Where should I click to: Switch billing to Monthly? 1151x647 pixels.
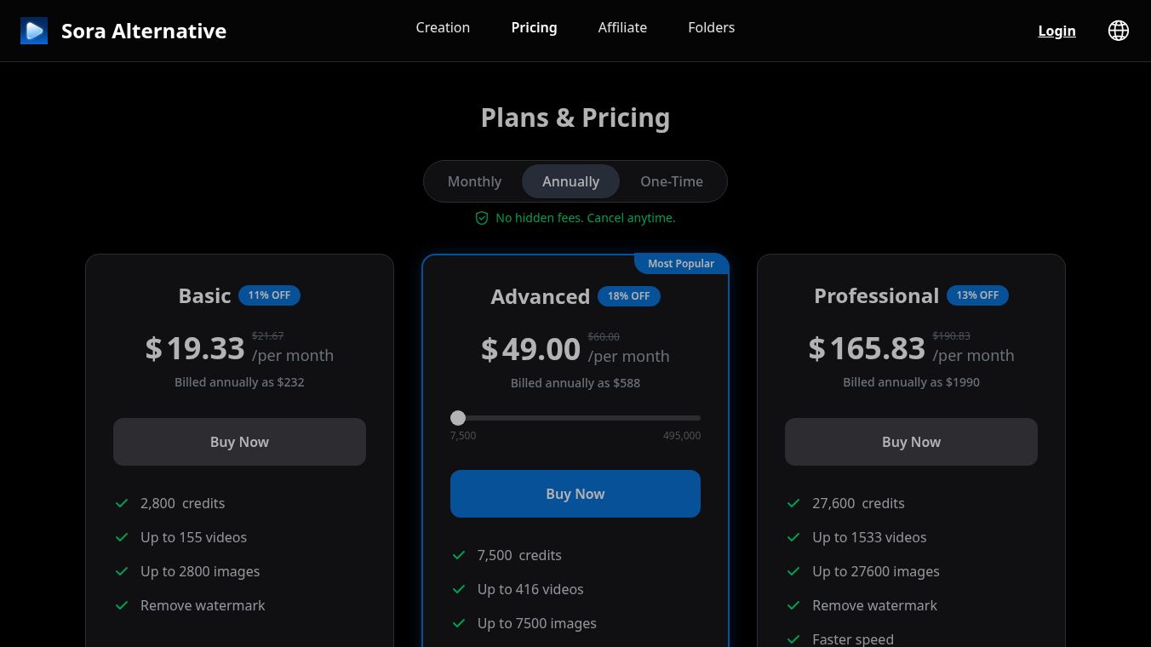[x=474, y=181]
